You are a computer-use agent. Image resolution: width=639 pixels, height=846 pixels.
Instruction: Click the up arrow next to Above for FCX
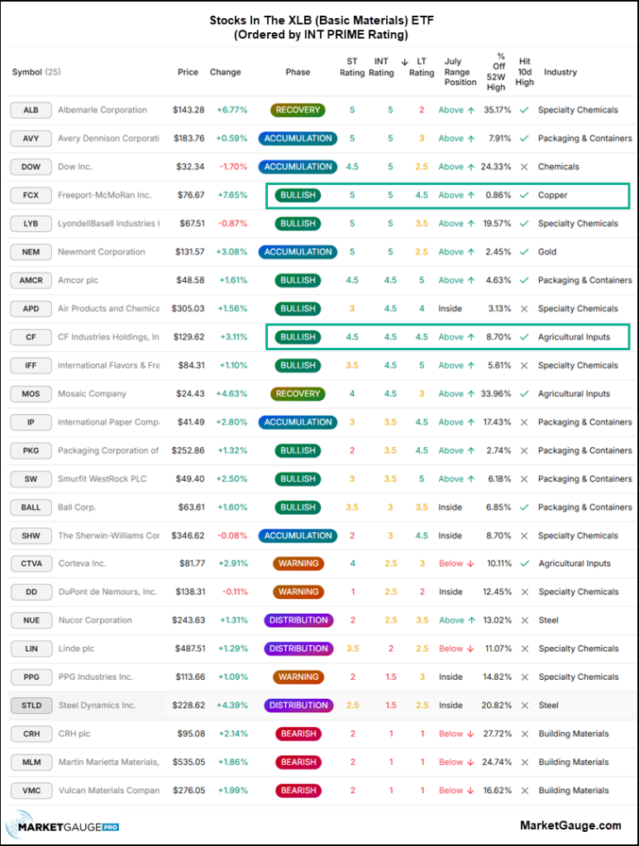click(x=471, y=195)
